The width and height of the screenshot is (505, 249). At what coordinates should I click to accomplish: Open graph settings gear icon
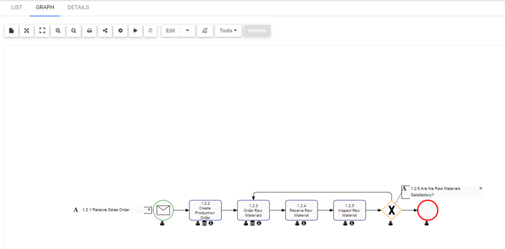121,31
